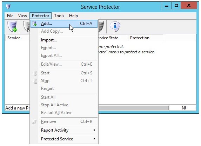
Task: Open the View menu
Action: tap(22, 16)
